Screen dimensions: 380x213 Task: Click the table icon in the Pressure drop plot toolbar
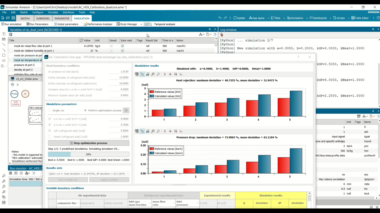(137, 131)
